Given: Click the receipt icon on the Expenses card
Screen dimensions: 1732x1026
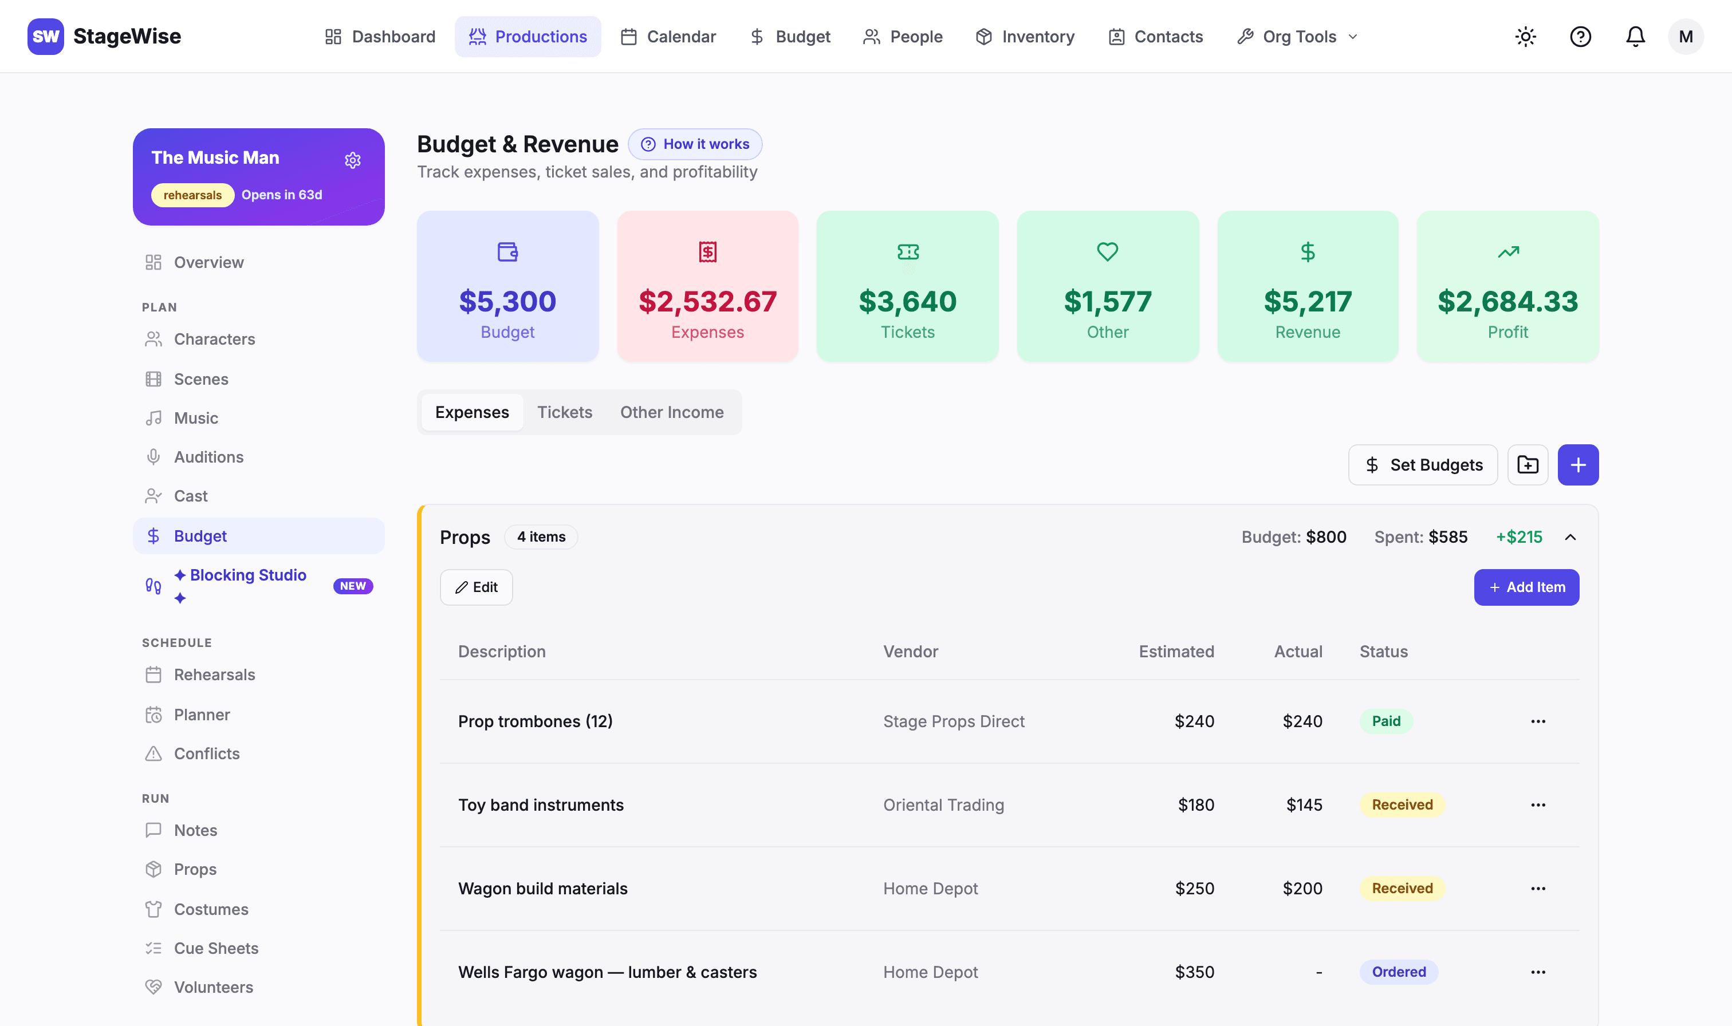Looking at the screenshot, I should [x=707, y=252].
